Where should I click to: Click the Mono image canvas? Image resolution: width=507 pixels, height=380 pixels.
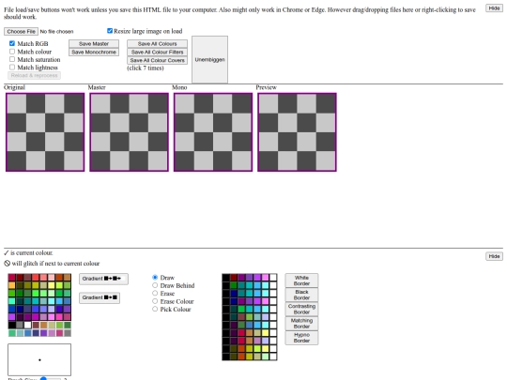click(213, 132)
